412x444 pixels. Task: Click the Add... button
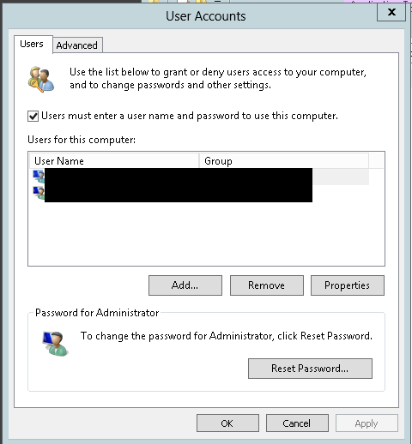coord(185,285)
